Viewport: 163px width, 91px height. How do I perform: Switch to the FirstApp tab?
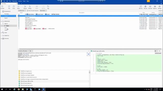coord(8,4)
